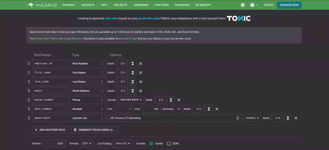
Task: Go to the APIS page
Action: point(104,5)
